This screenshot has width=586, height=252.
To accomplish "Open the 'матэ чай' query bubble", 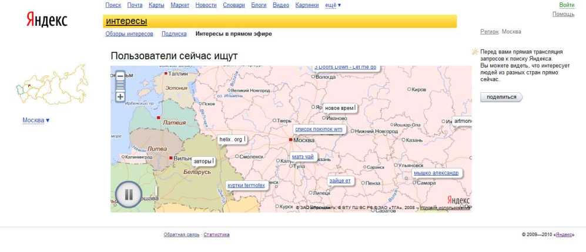I will [x=303, y=157].
